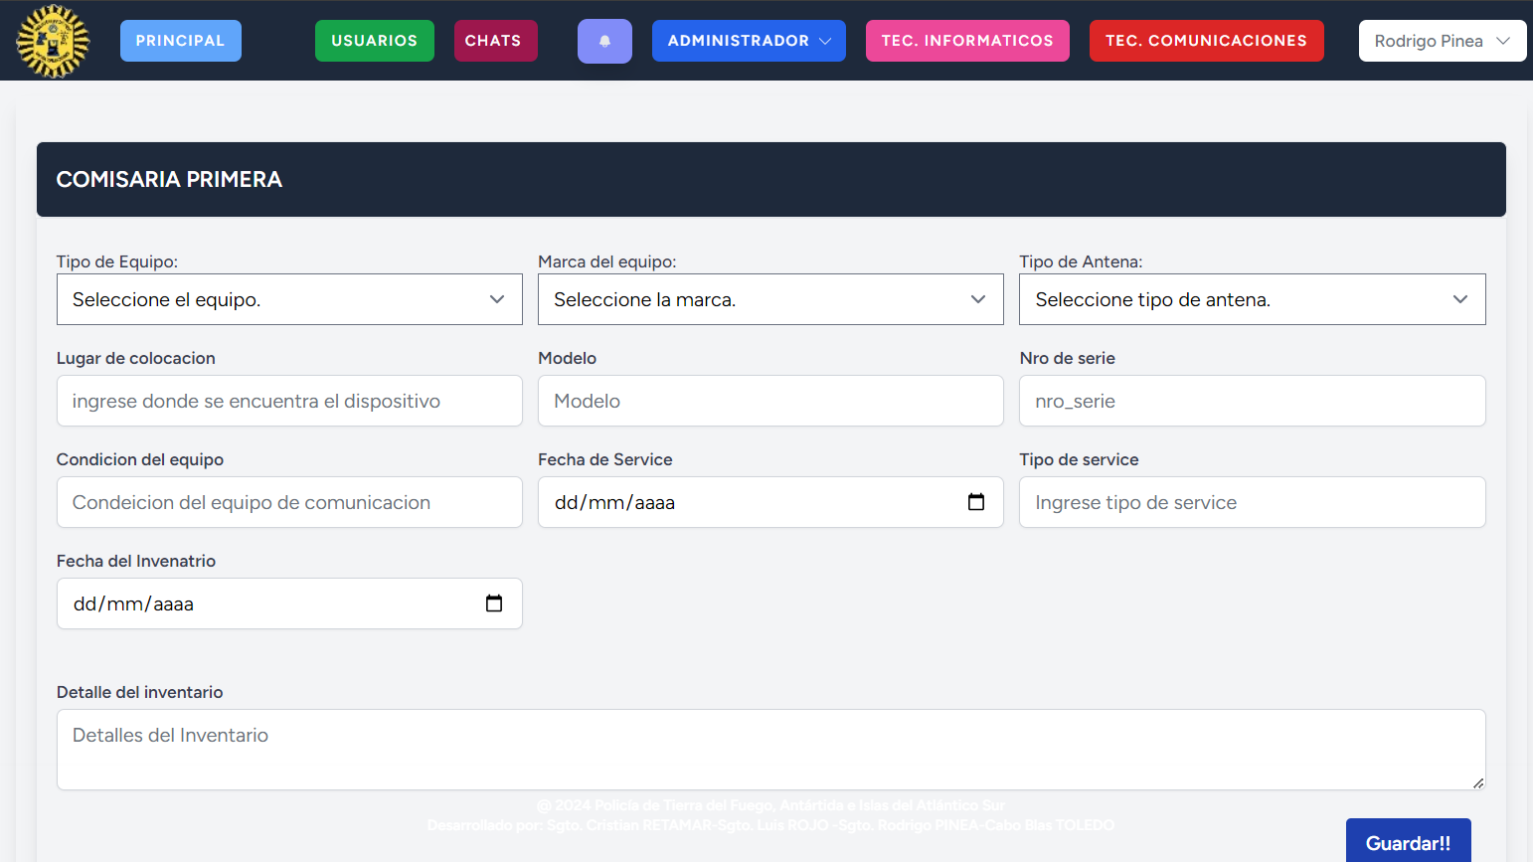Click the Condicion del equipo field

[289, 502]
